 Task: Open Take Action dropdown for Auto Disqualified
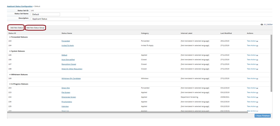252,60
